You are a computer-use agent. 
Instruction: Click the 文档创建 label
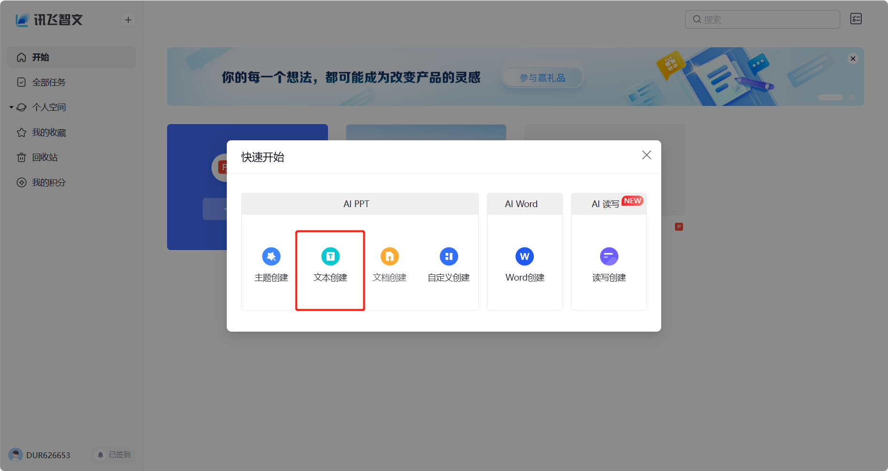click(x=390, y=278)
